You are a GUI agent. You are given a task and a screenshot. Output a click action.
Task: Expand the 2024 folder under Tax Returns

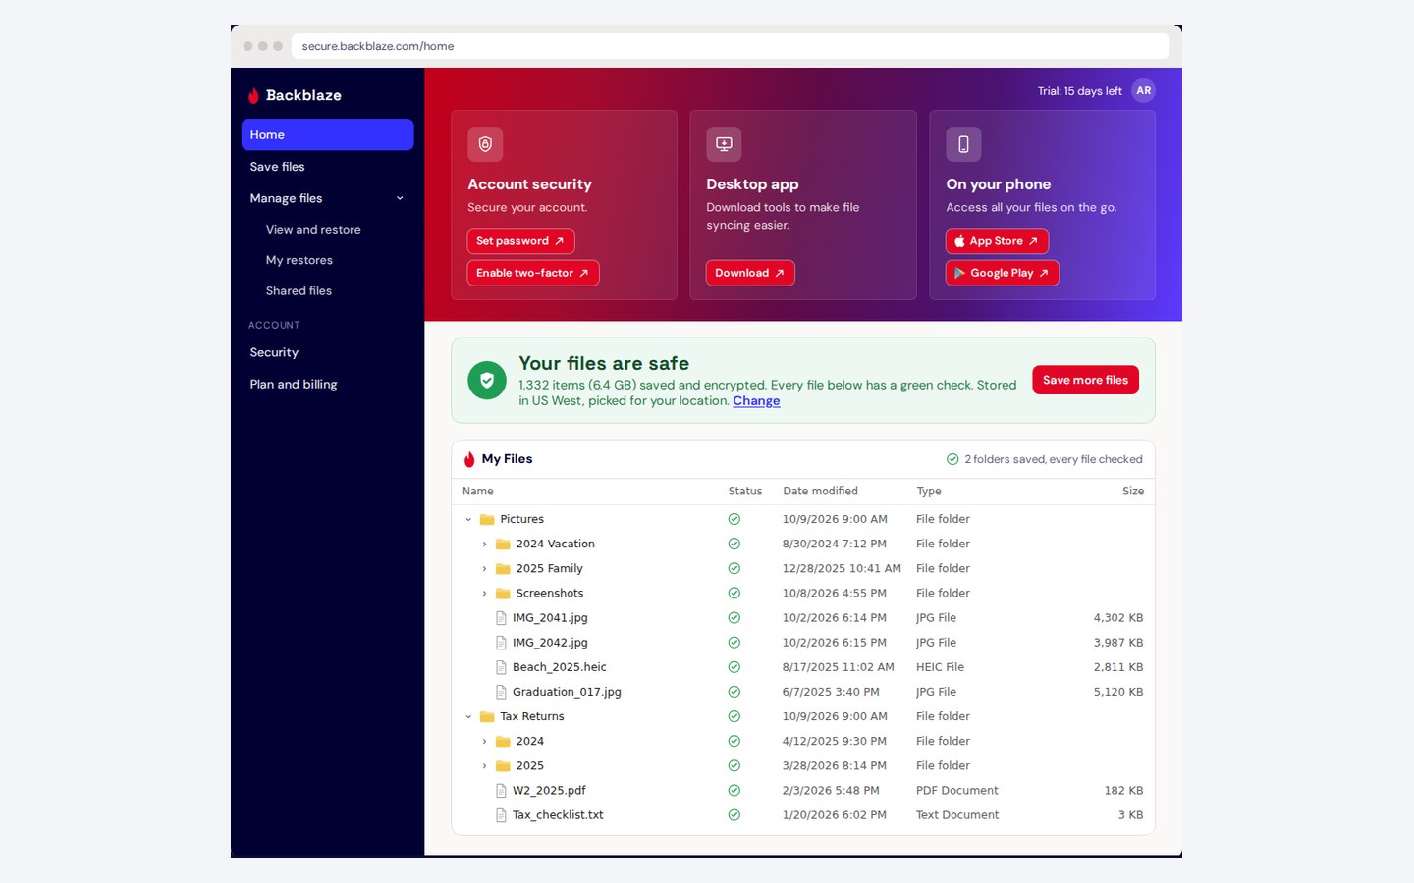pos(484,741)
